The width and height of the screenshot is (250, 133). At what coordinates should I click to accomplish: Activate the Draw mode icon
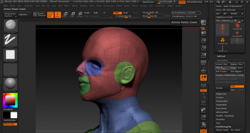(58, 14)
